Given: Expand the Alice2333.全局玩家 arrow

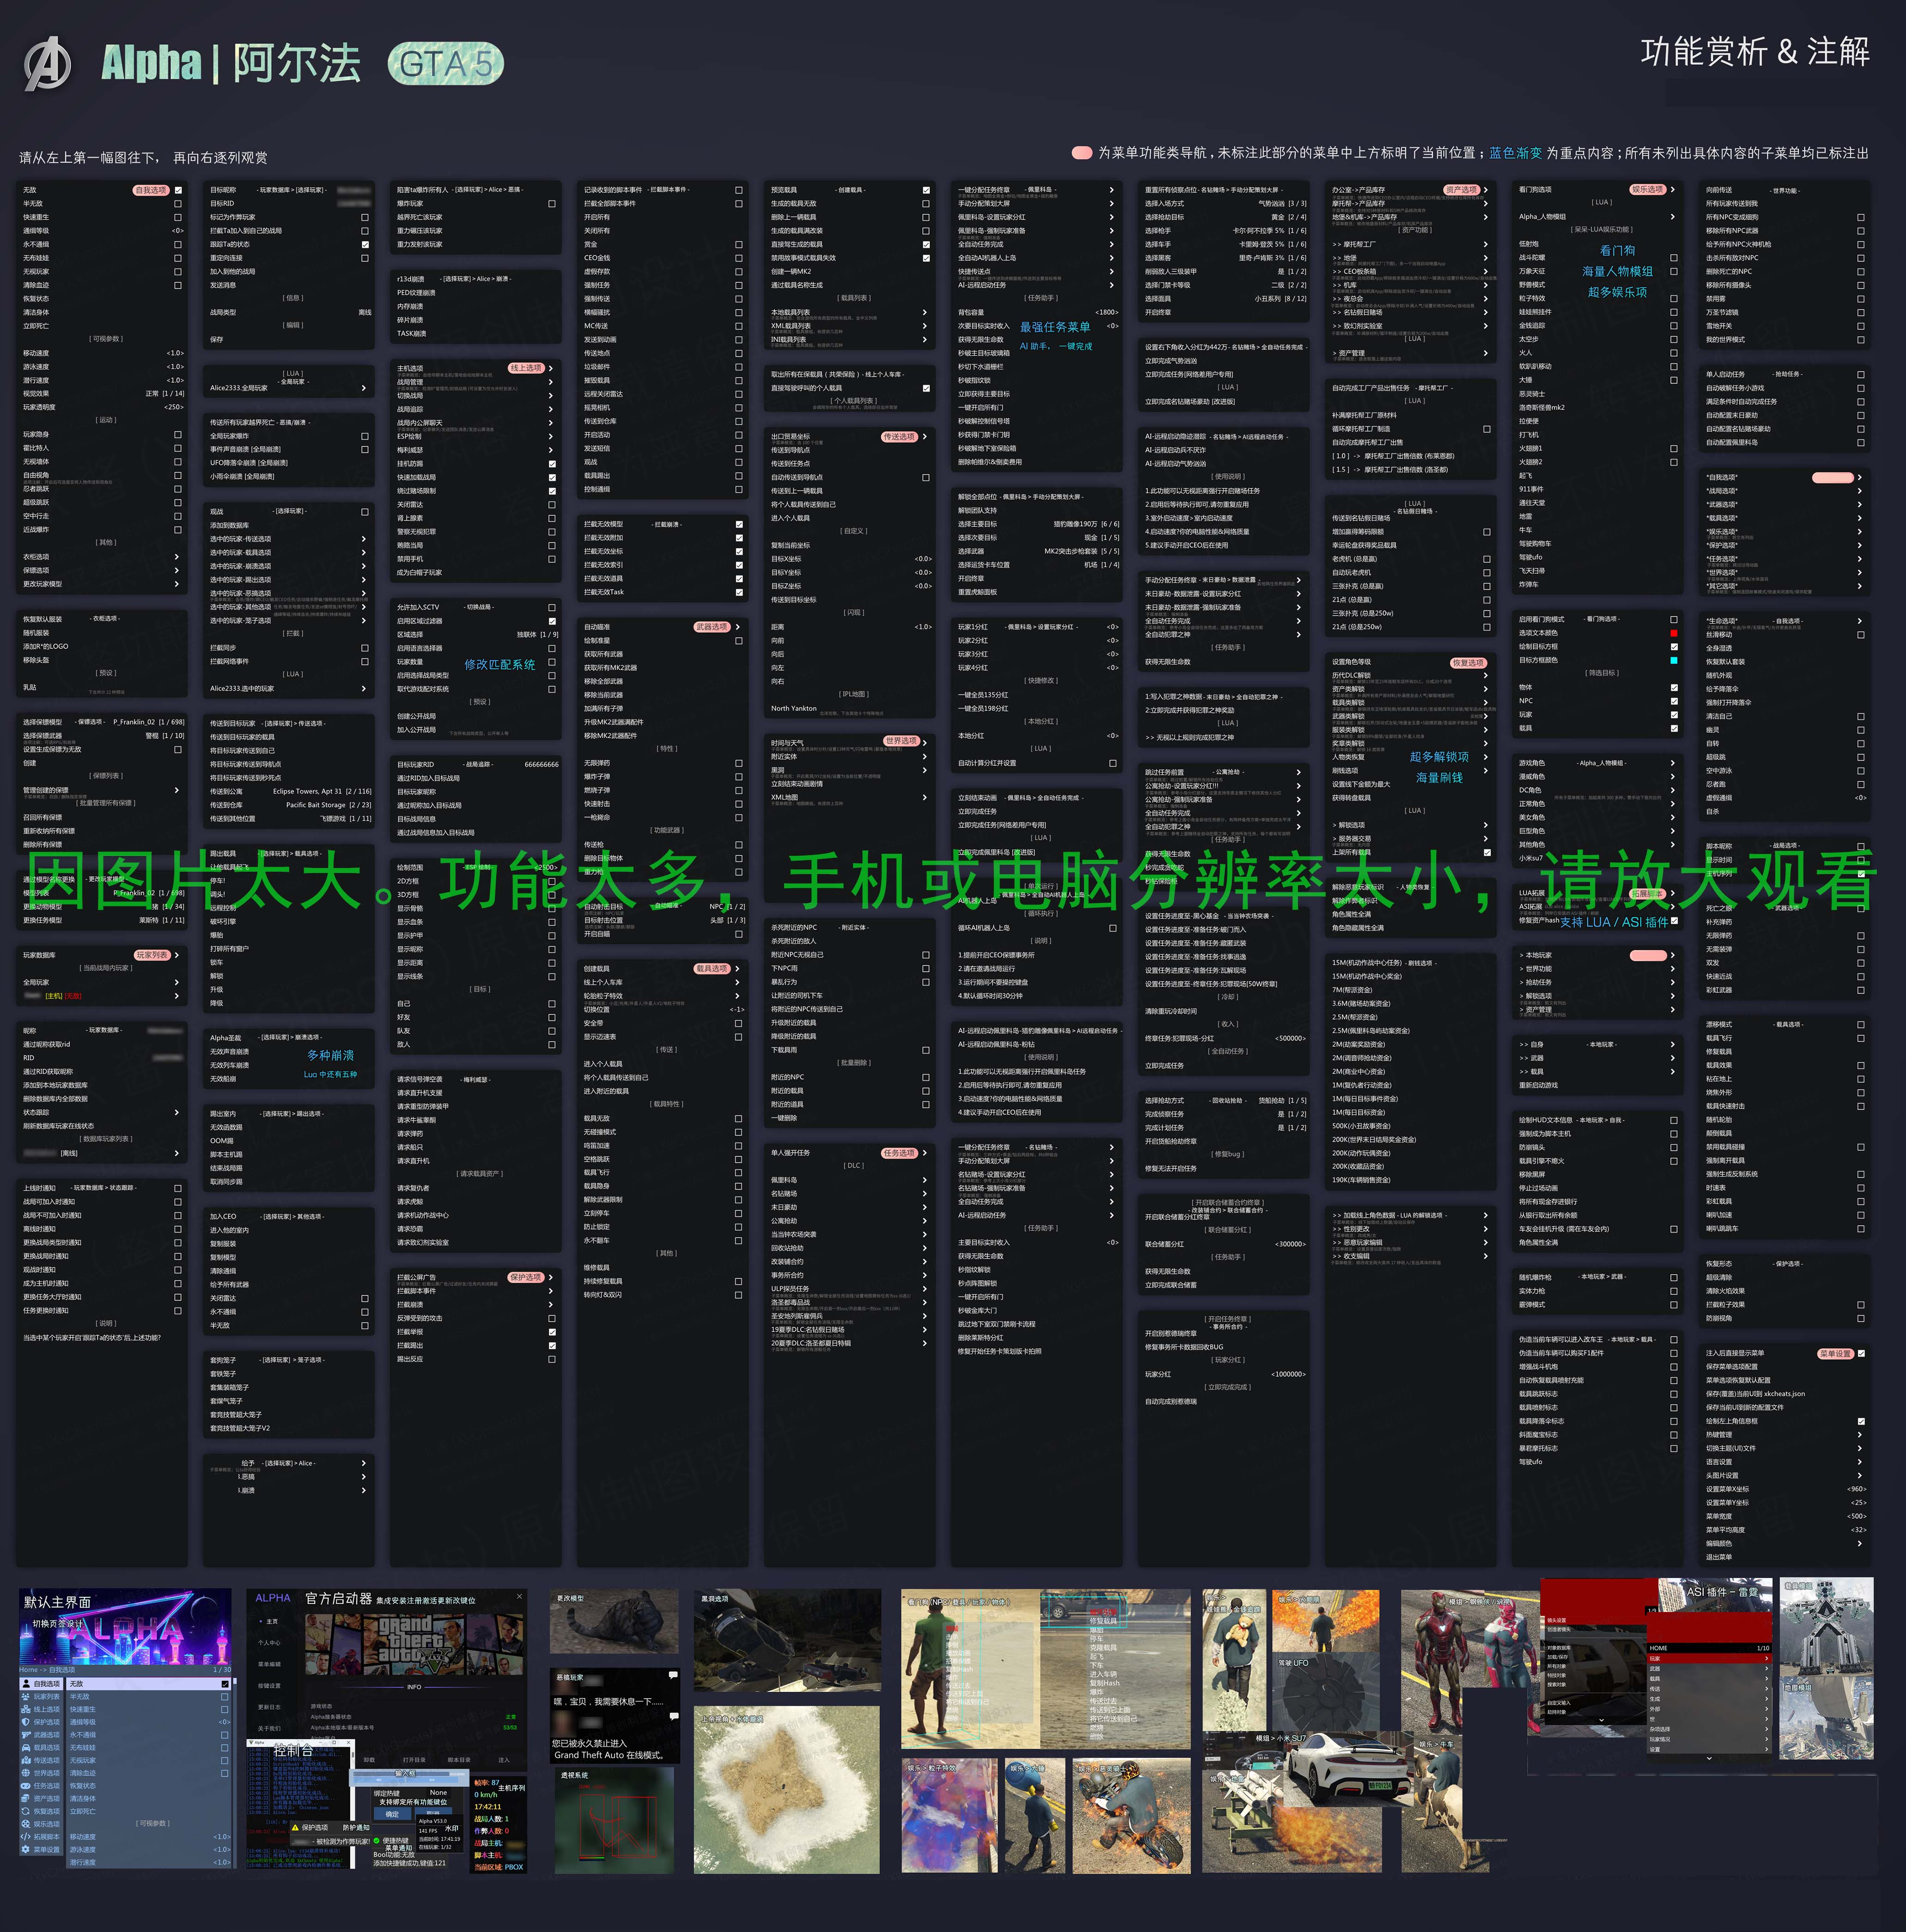Looking at the screenshot, I should [x=364, y=388].
